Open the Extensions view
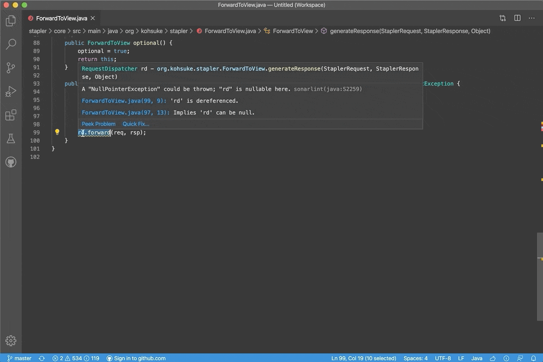 pos(11,115)
